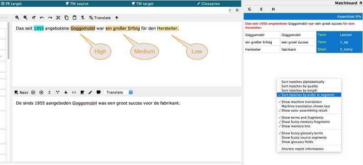Click the 5_temp glossary label
Viewport: 363px width, 165px height.
pyautogui.click(x=346, y=49)
